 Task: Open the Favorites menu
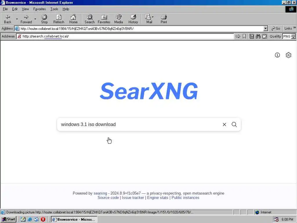pyautogui.click(x=39, y=9)
